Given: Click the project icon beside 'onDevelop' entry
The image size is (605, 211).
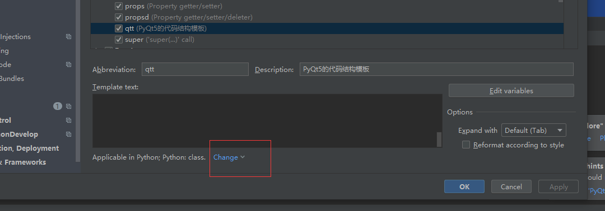Looking at the screenshot, I should 69,135.
